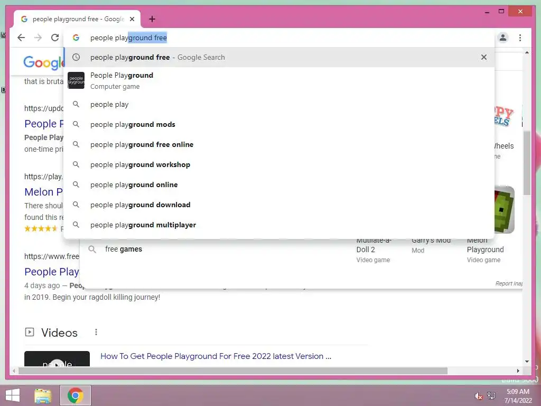Open the Garry's Mod card
The width and height of the screenshot is (541, 406).
pyautogui.click(x=431, y=245)
